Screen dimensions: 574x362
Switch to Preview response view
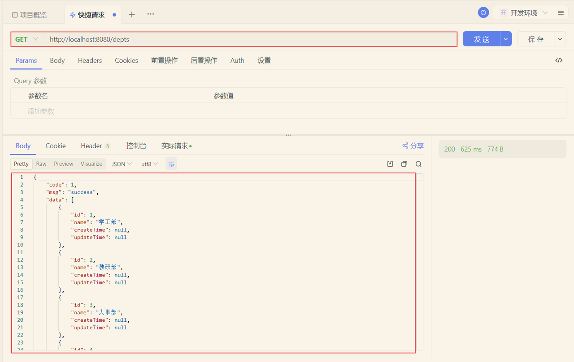click(64, 164)
